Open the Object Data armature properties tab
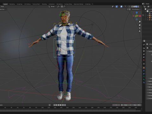 144,77
